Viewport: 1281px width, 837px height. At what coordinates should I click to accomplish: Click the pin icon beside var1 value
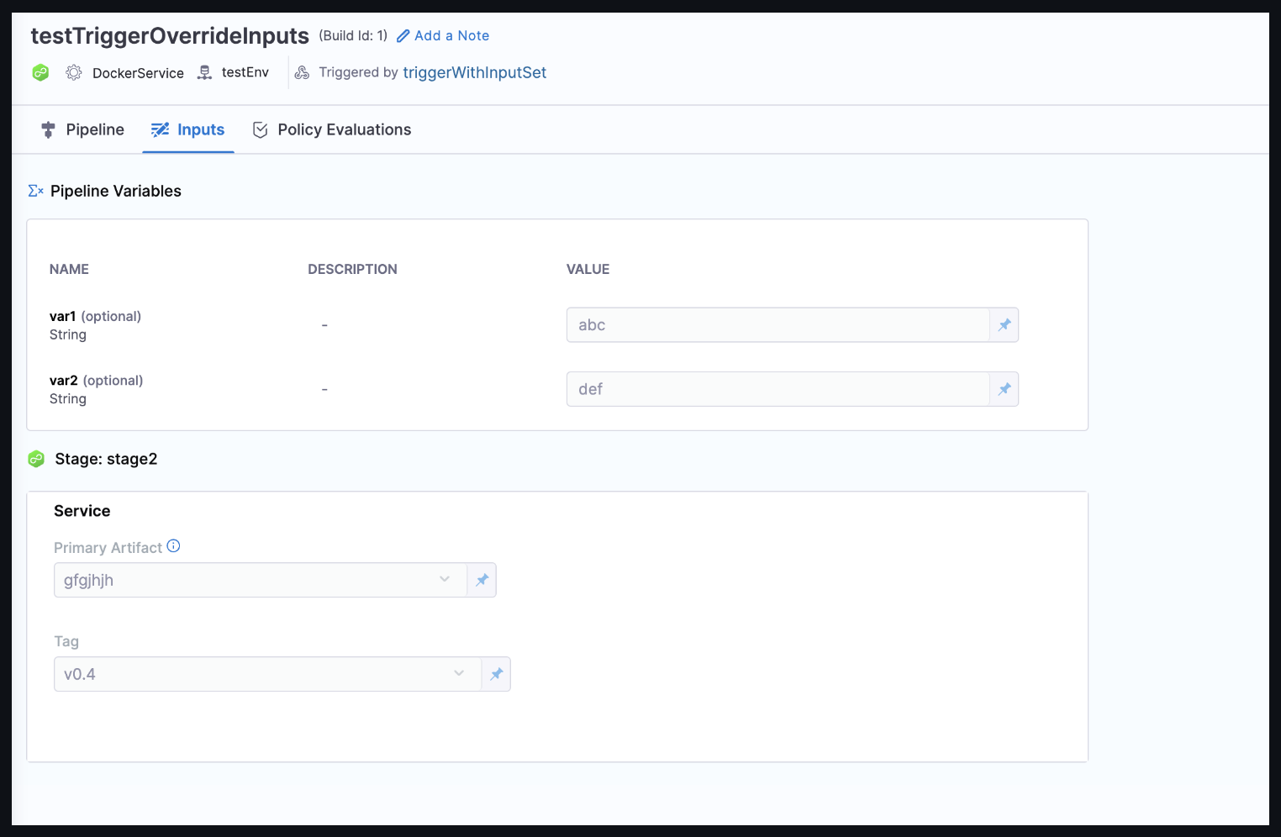pos(1004,325)
